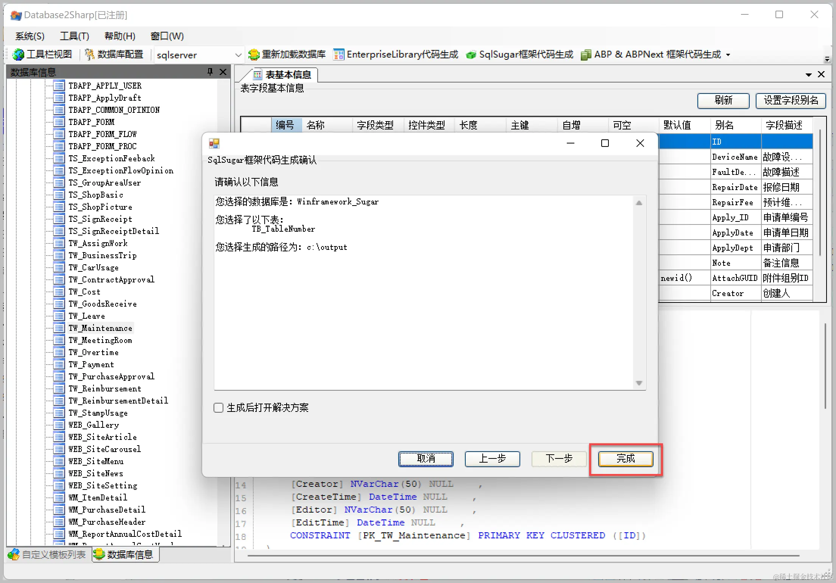The height and width of the screenshot is (583, 836).
Task: Click the 完成 button
Action: click(x=625, y=459)
